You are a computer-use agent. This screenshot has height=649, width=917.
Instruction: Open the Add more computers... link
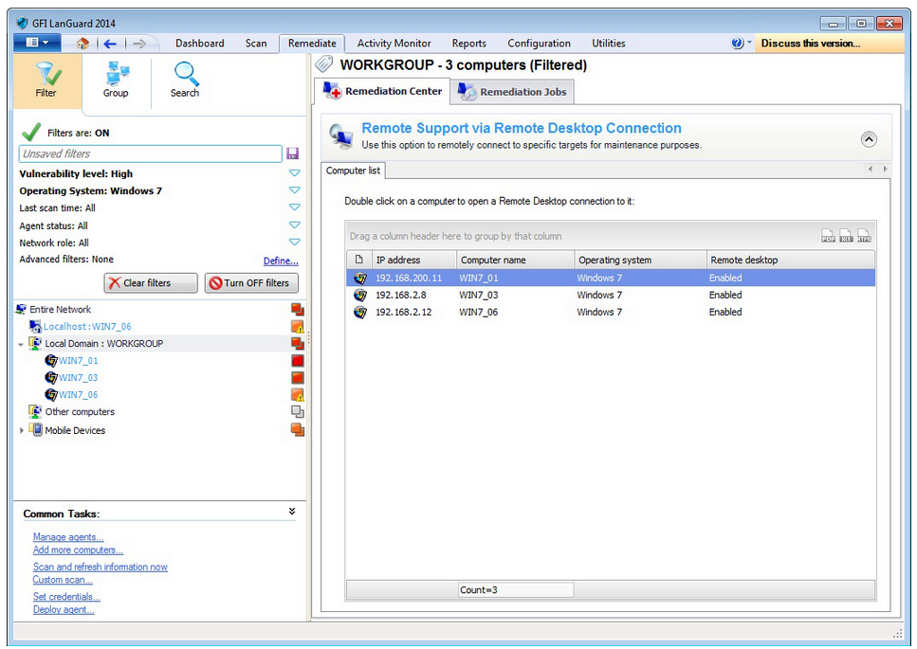point(78,550)
